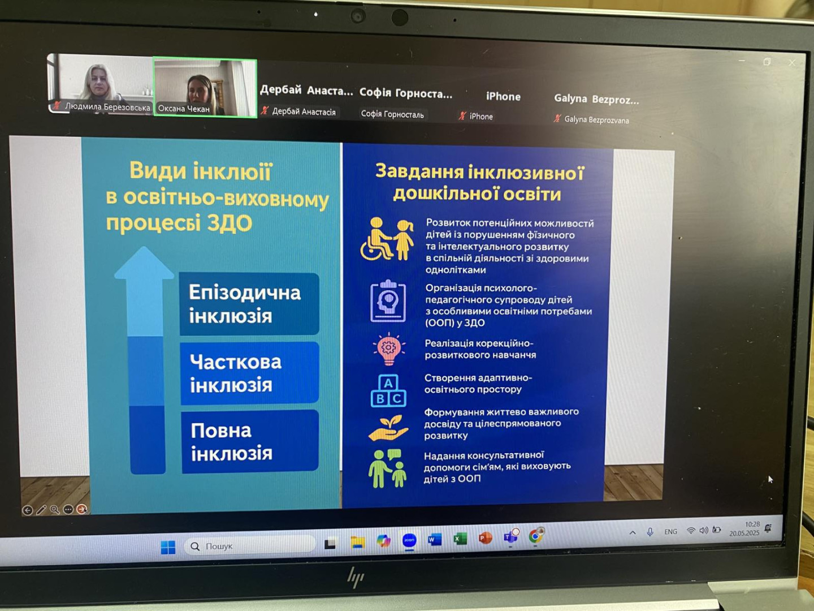The height and width of the screenshot is (611, 814).
Task: Click the hand holding sprout slide icon
Action: (388, 428)
